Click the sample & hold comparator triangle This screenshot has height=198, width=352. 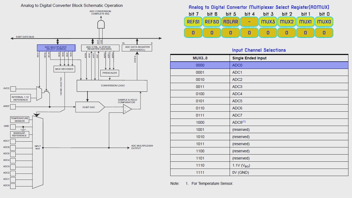click(127, 109)
